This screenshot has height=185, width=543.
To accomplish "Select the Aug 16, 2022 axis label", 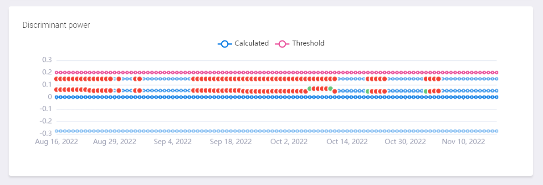I will coord(56,142).
